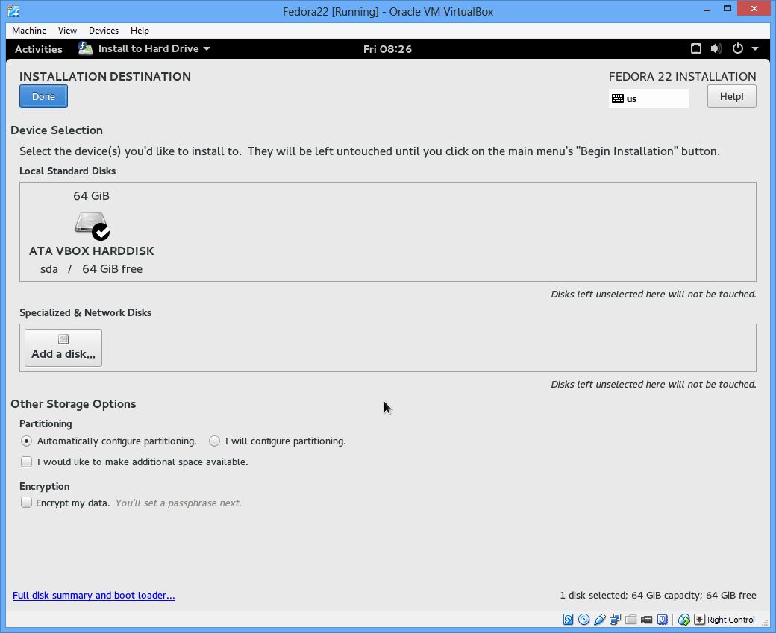Click the blue Done button
The image size is (776, 633).
pos(43,96)
